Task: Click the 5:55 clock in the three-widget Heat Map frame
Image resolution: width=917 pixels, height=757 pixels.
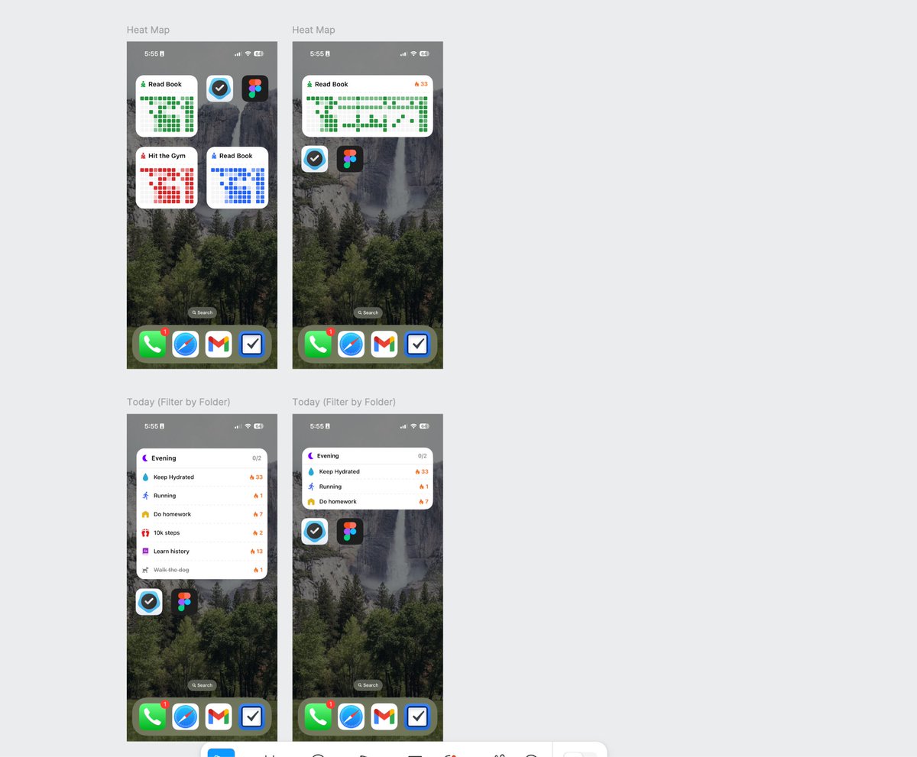Action: (151, 53)
